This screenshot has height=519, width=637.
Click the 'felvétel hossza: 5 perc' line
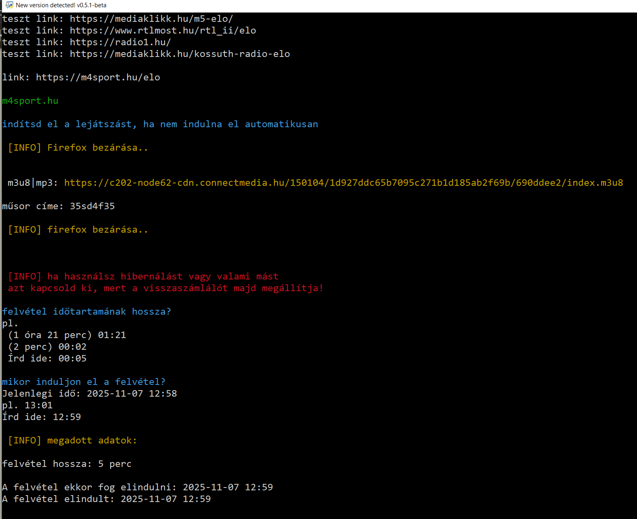click(x=67, y=464)
